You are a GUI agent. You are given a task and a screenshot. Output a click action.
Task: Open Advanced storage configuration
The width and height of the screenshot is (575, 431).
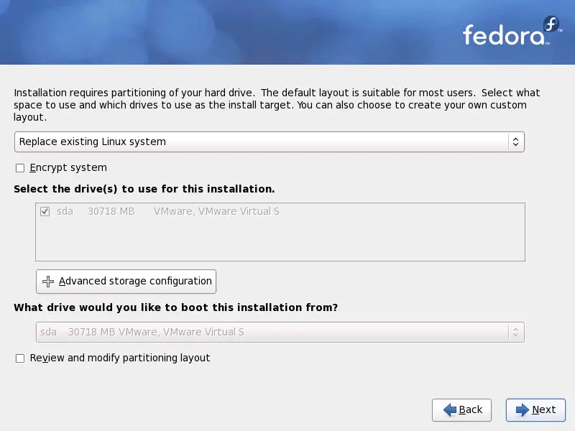(x=126, y=282)
